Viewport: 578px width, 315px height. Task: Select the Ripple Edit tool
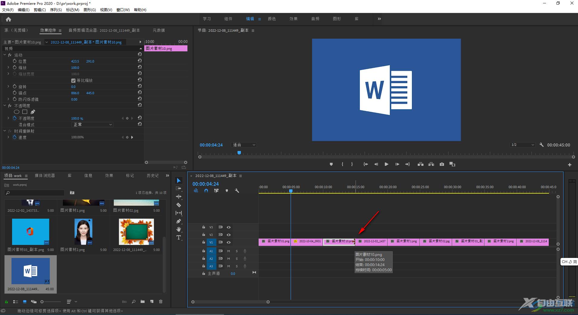coord(179,197)
